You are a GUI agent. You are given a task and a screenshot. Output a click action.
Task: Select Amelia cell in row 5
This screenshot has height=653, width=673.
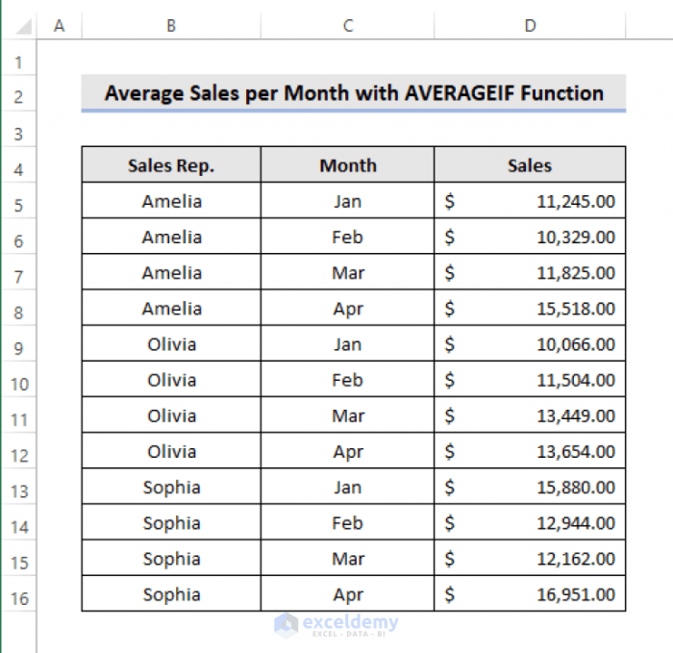point(171,200)
